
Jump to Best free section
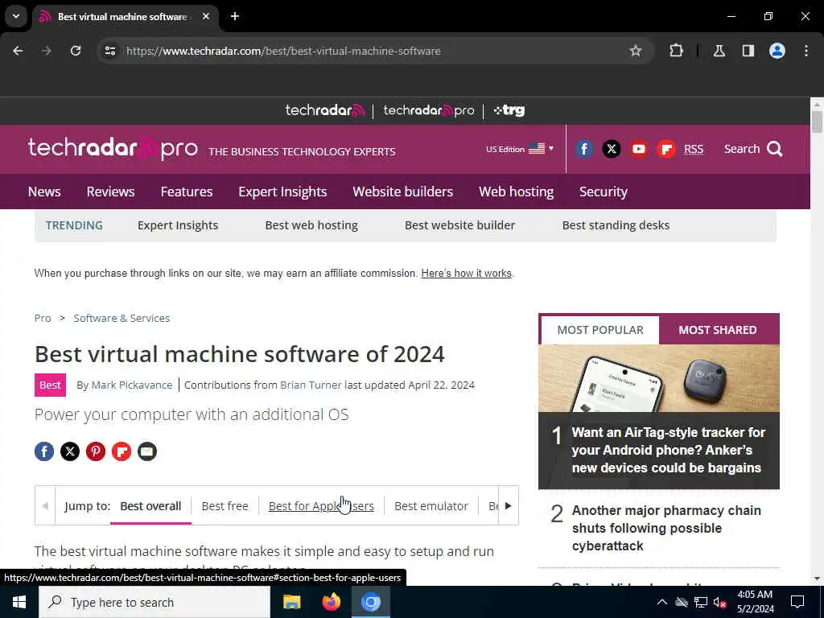point(225,506)
